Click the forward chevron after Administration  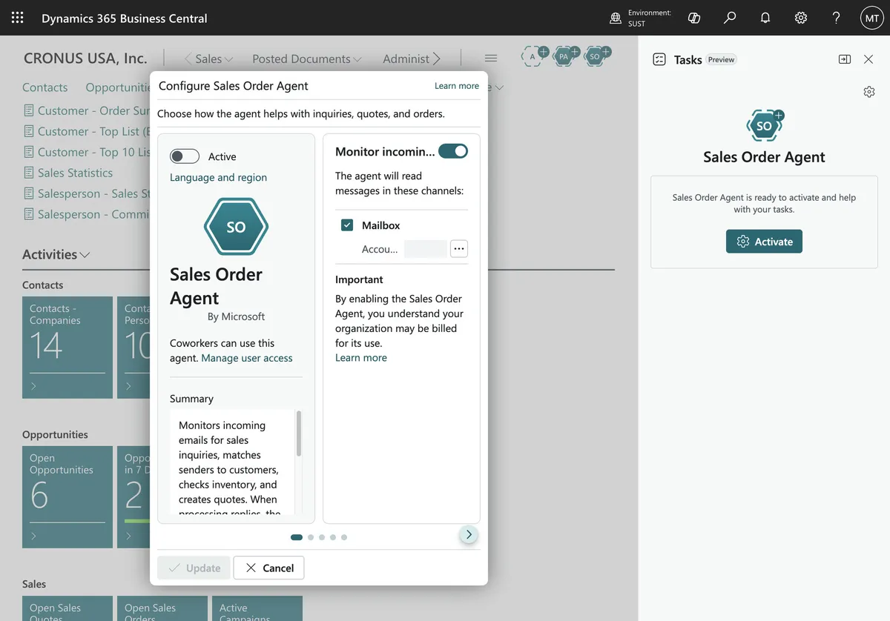tap(437, 59)
